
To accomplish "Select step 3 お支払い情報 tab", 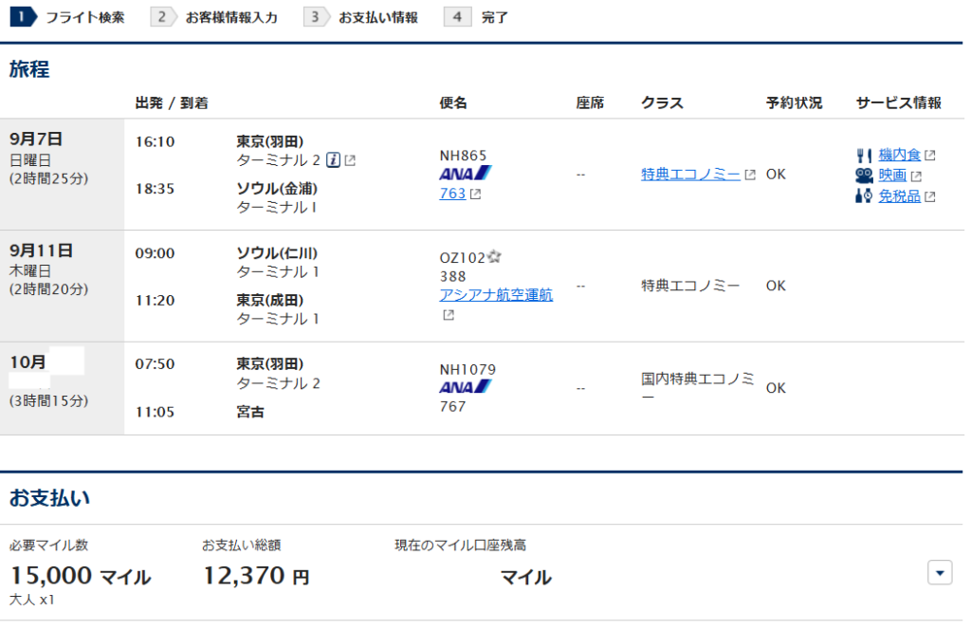I will (364, 17).
